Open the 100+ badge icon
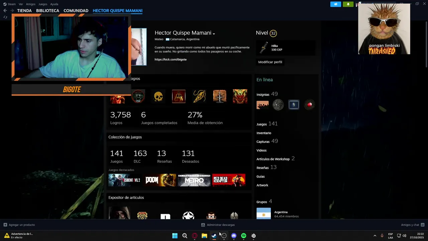 point(262,105)
